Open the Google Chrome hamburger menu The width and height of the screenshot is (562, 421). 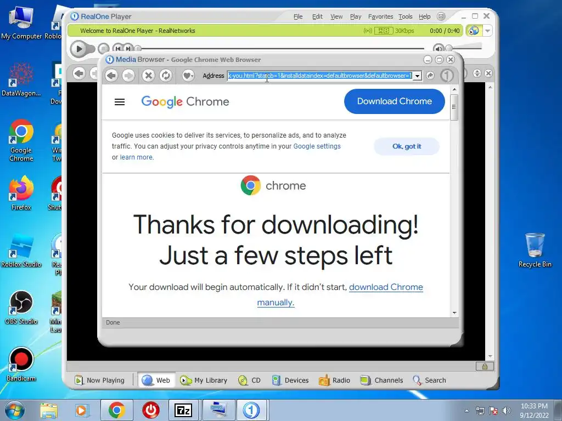click(119, 102)
